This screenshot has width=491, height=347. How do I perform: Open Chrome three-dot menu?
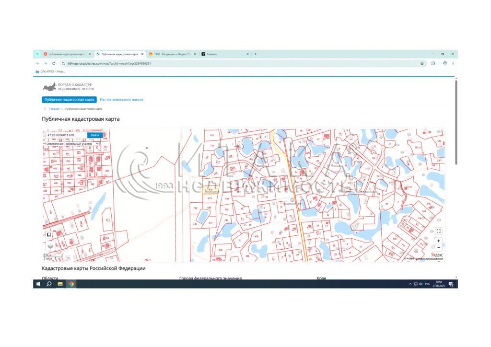coord(453,64)
